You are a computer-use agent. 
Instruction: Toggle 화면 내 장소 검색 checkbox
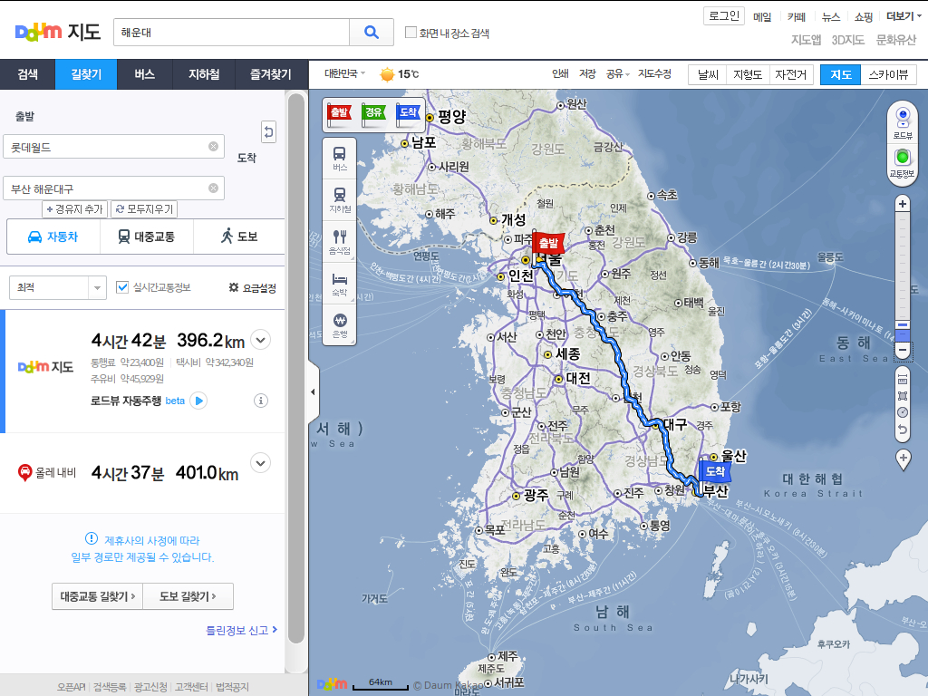tap(411, 33)
